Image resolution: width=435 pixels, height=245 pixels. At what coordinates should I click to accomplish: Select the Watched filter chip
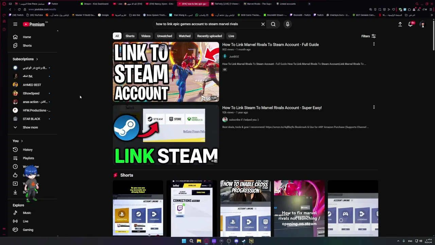click(x=185, y=36)
